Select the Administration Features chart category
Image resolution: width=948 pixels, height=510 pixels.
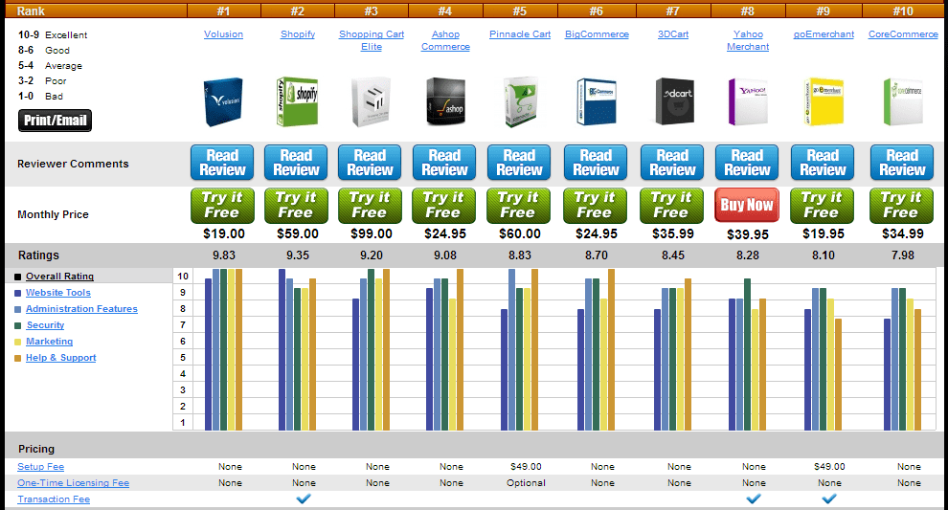click(x=81, y=309)
